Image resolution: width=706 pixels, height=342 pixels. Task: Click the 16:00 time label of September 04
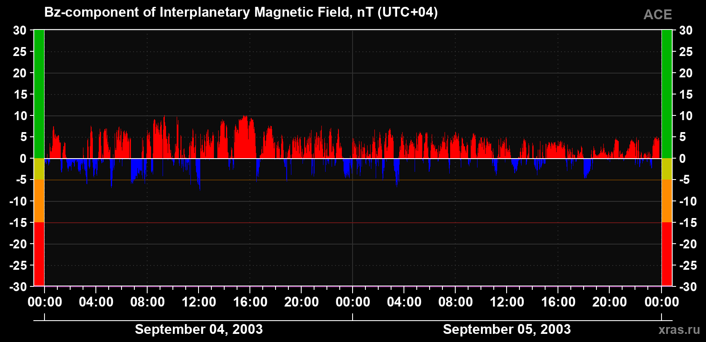[x=250, y=302]
